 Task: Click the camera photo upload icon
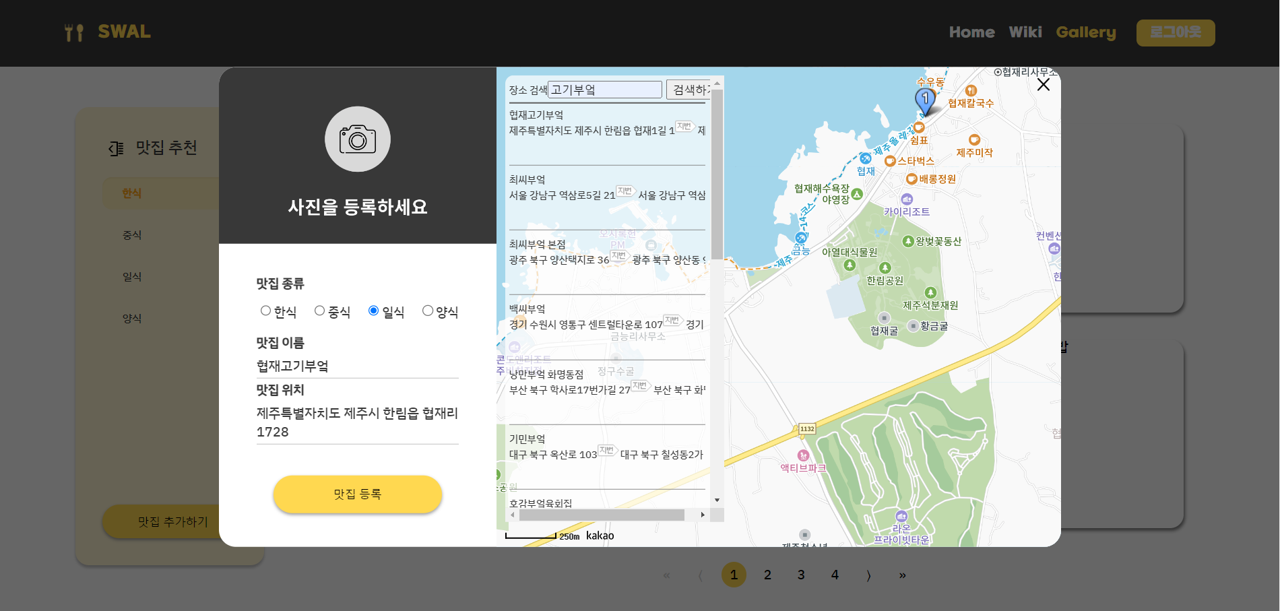[357, 139]
